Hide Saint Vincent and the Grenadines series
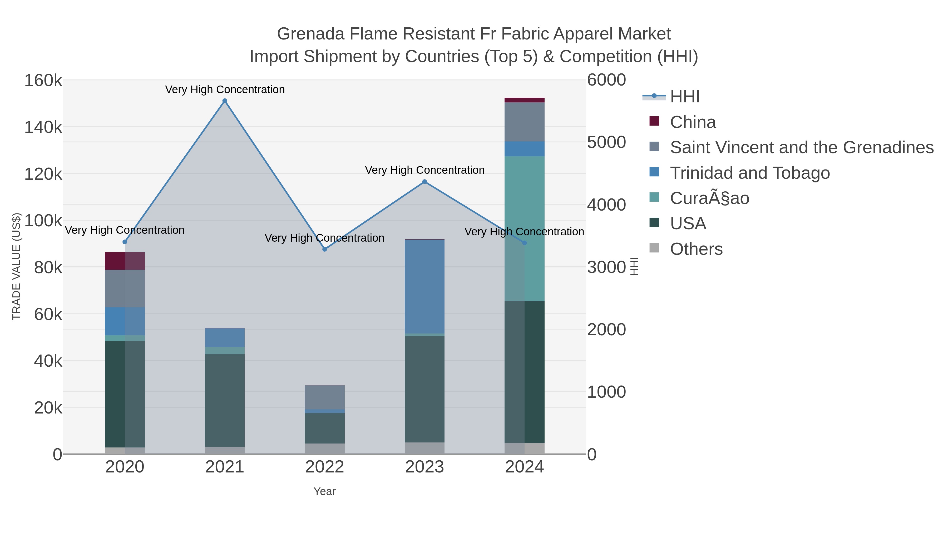948x533 pixels. point(791,147)
